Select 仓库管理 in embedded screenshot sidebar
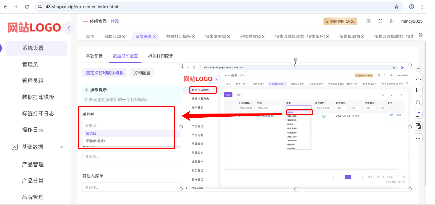This screenshot has height=205, width=435. pos(197,179)
